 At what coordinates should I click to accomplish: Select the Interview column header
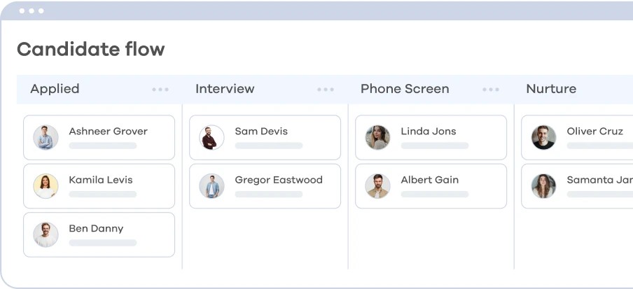(x=225, y=89)
